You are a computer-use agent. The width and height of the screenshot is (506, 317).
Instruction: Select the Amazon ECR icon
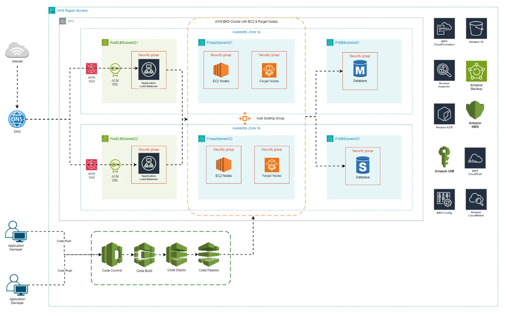point(444,114)
